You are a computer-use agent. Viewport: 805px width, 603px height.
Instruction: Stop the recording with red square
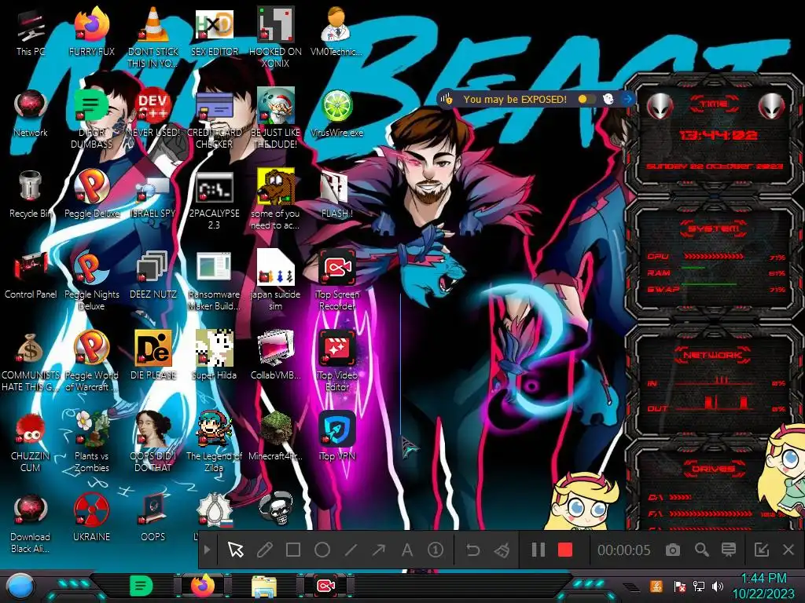point(564,550)
